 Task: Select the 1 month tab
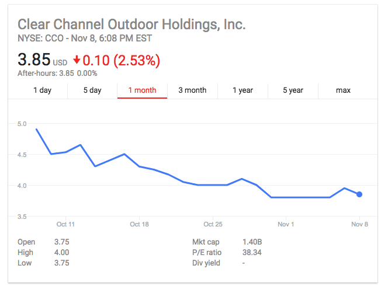pyautogui.click(x=142, y=90)
